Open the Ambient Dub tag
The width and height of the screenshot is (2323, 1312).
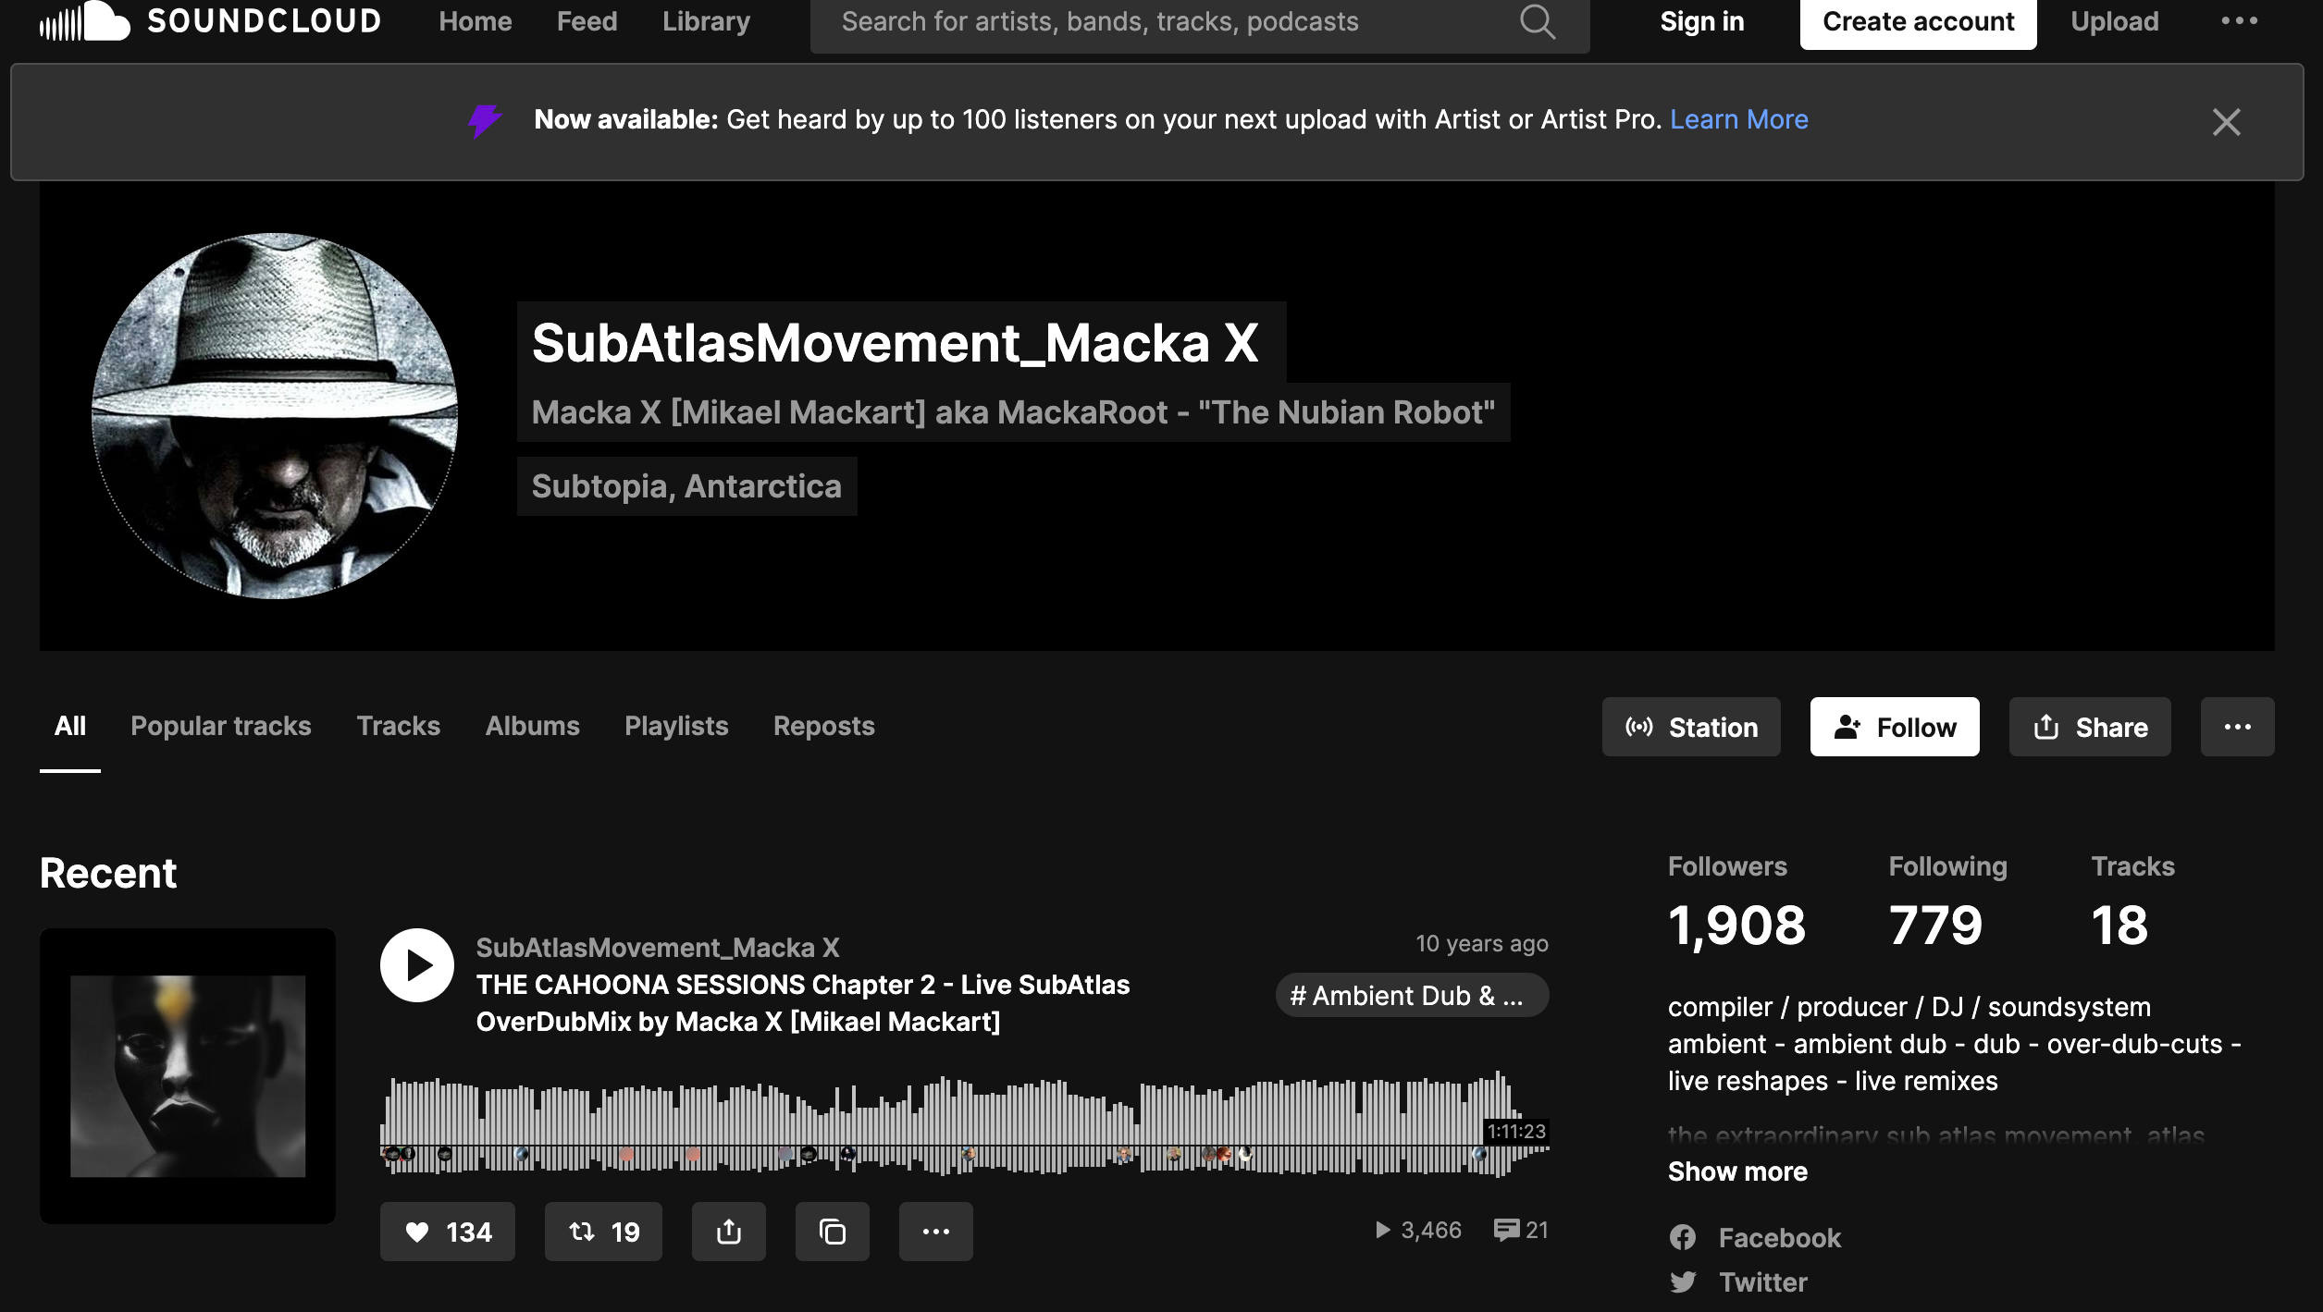click(1412, 995)
